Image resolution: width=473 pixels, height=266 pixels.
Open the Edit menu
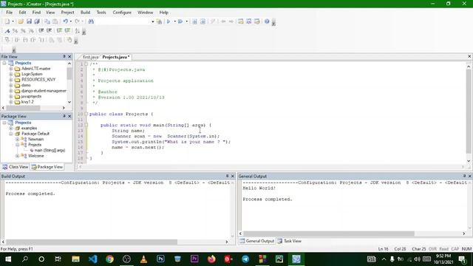coord(22,13)
